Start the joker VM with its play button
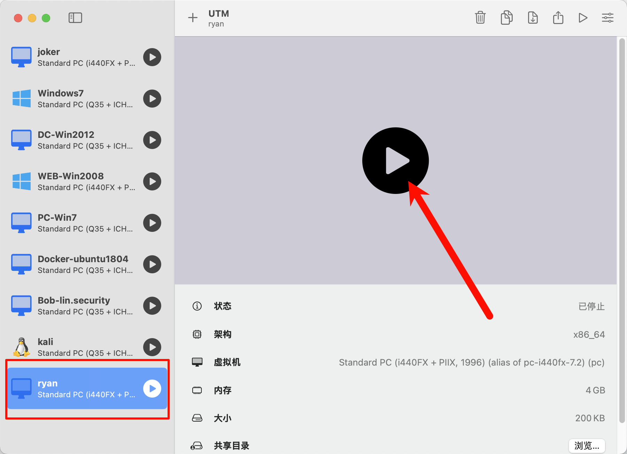 click(152, 57)
